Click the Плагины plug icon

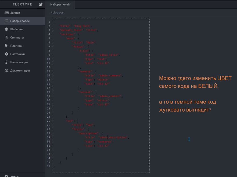point(6,46)
